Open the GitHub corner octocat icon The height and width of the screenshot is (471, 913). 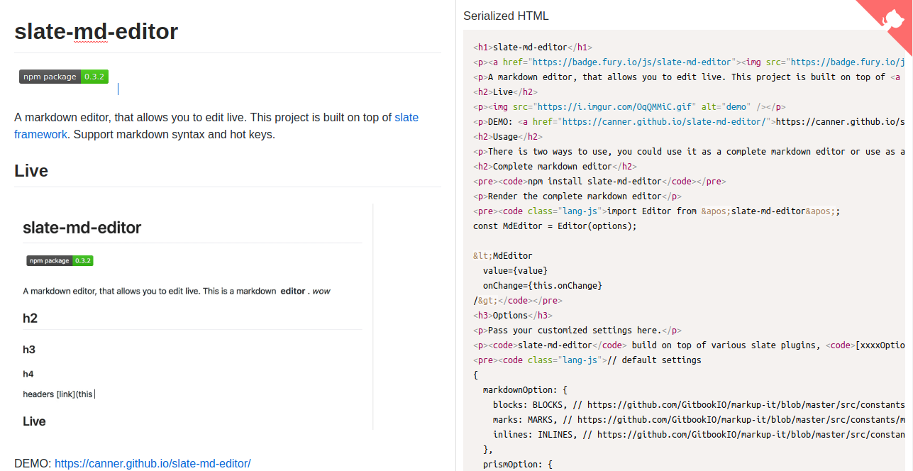pos(893,19)
